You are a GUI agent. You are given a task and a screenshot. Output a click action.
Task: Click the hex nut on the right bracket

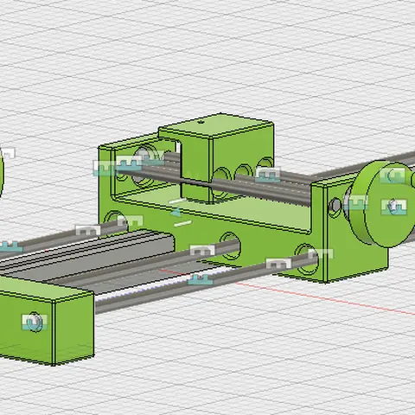click(335, 206)
